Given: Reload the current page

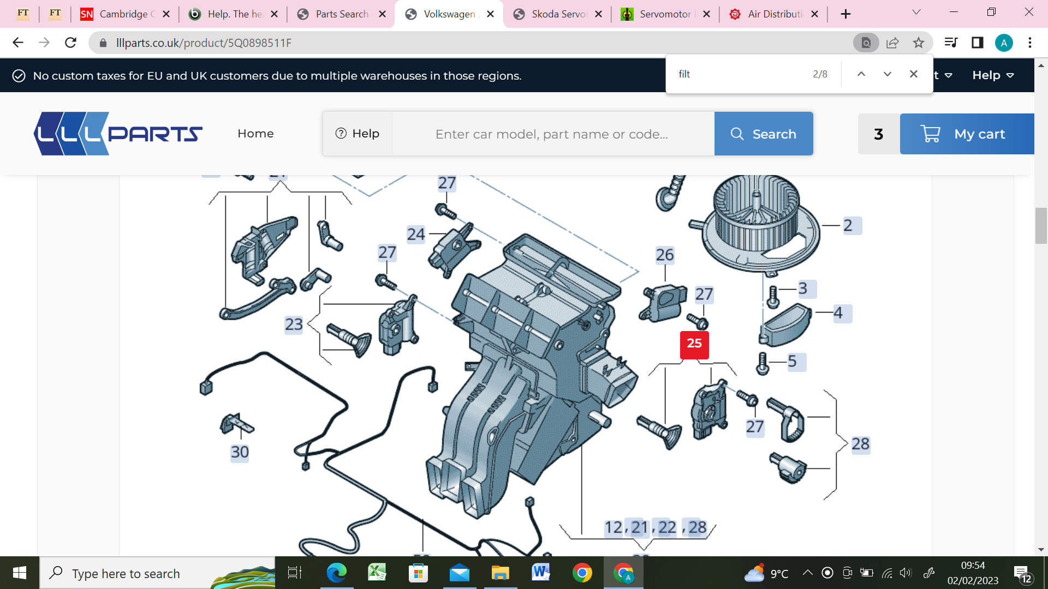Looking at the screenshot, I should 70,43.
